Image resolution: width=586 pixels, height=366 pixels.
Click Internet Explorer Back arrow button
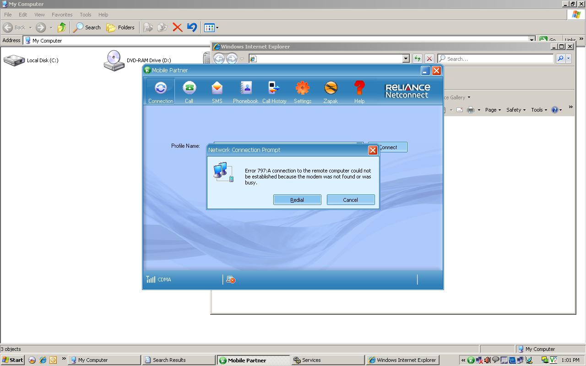click(219, 59)
